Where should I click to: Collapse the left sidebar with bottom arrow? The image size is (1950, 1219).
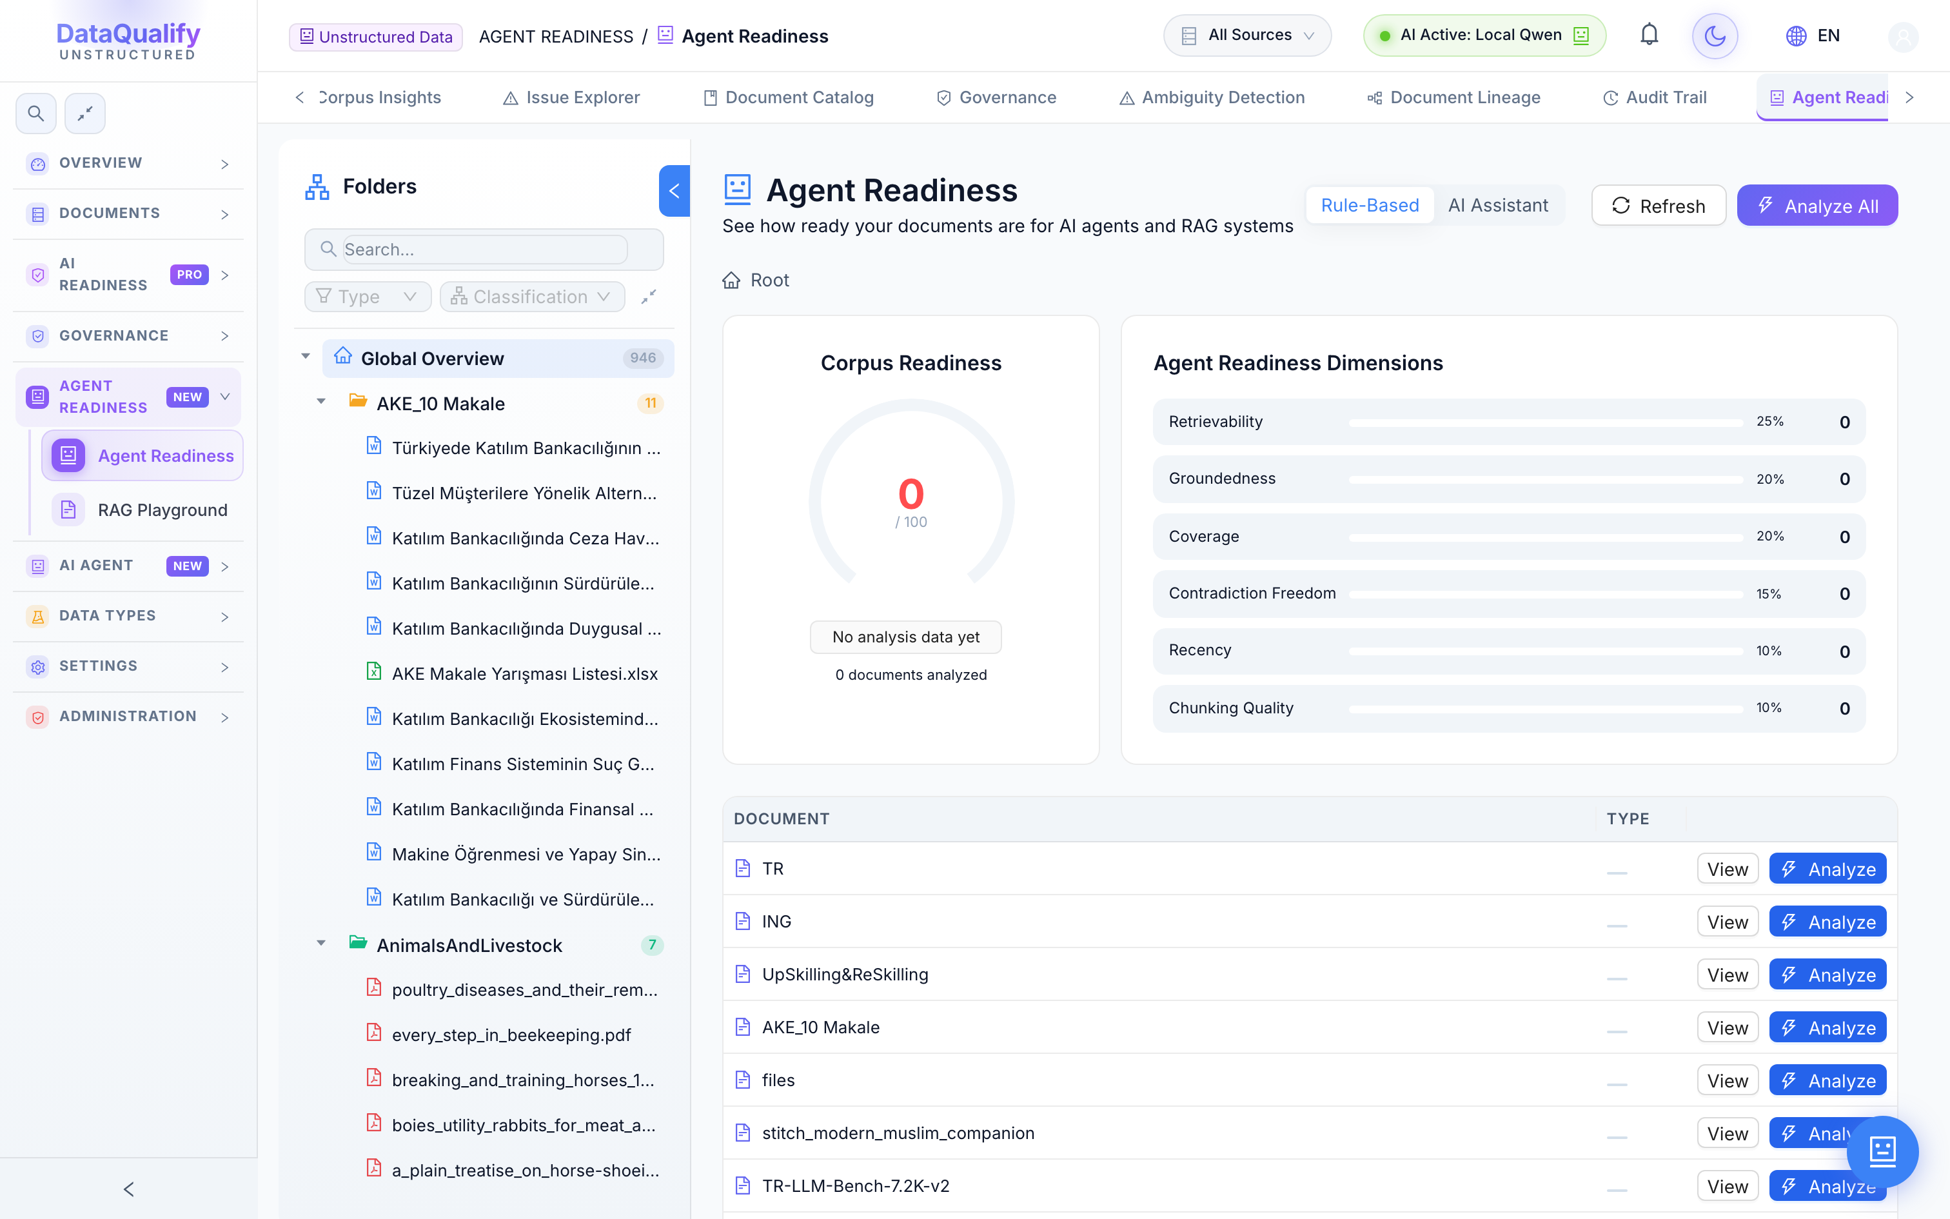pos(128,1188)
